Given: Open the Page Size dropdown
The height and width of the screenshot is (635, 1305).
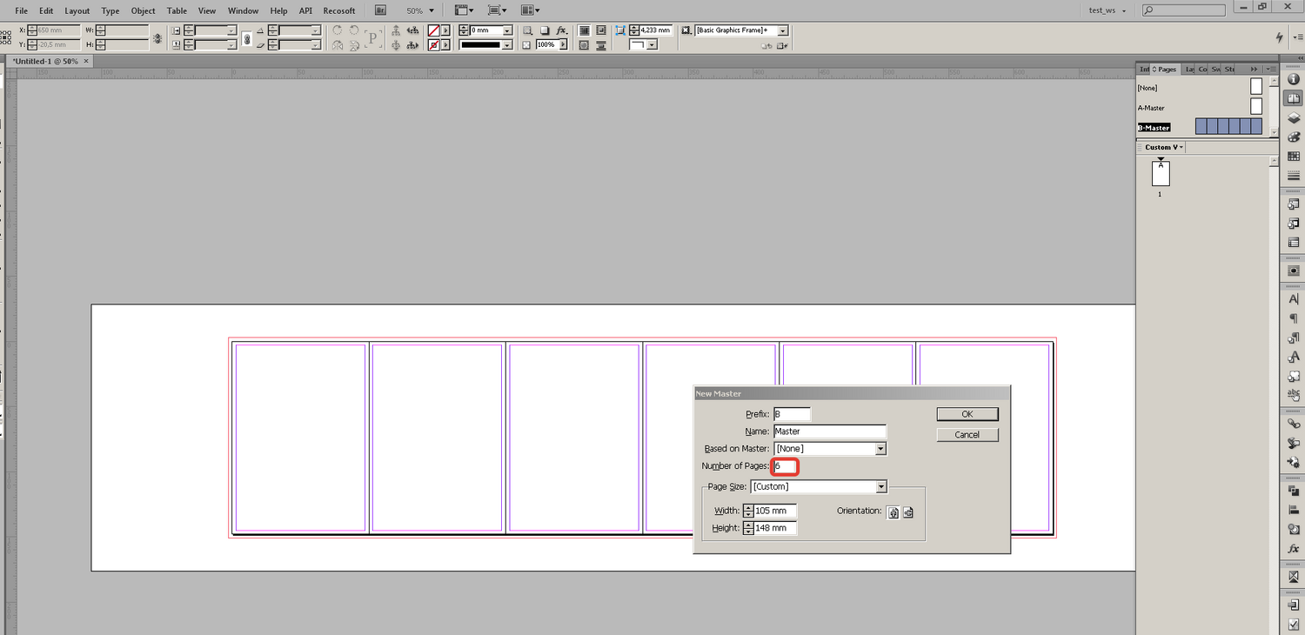Looking at the screenshot, I should click(880, 487).
